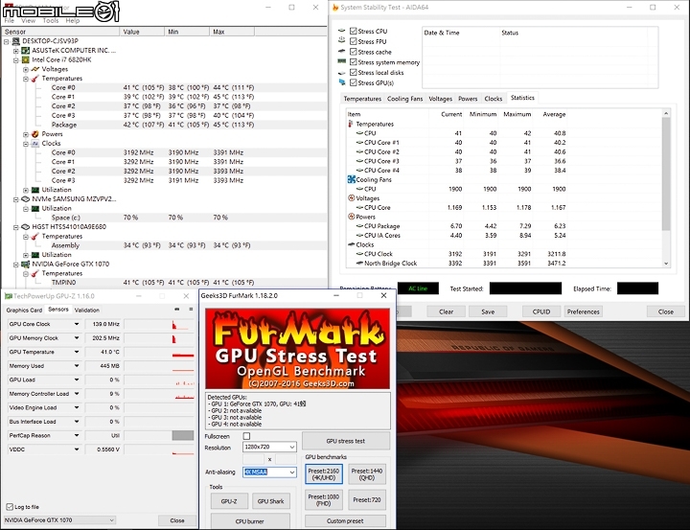Collapse the DESKTOP-CJSV93P tree node

[x=6, y=41]
